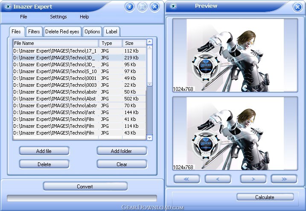The image size is (306, 211).
Task: Click the Preview window eye icon
Action: (173, 6)
